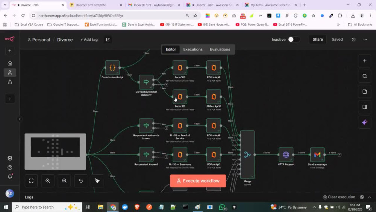The height and width of the screenshot is (212, 376).
Task: Click the Divorce workflow name
Action: tap(65, 40)
